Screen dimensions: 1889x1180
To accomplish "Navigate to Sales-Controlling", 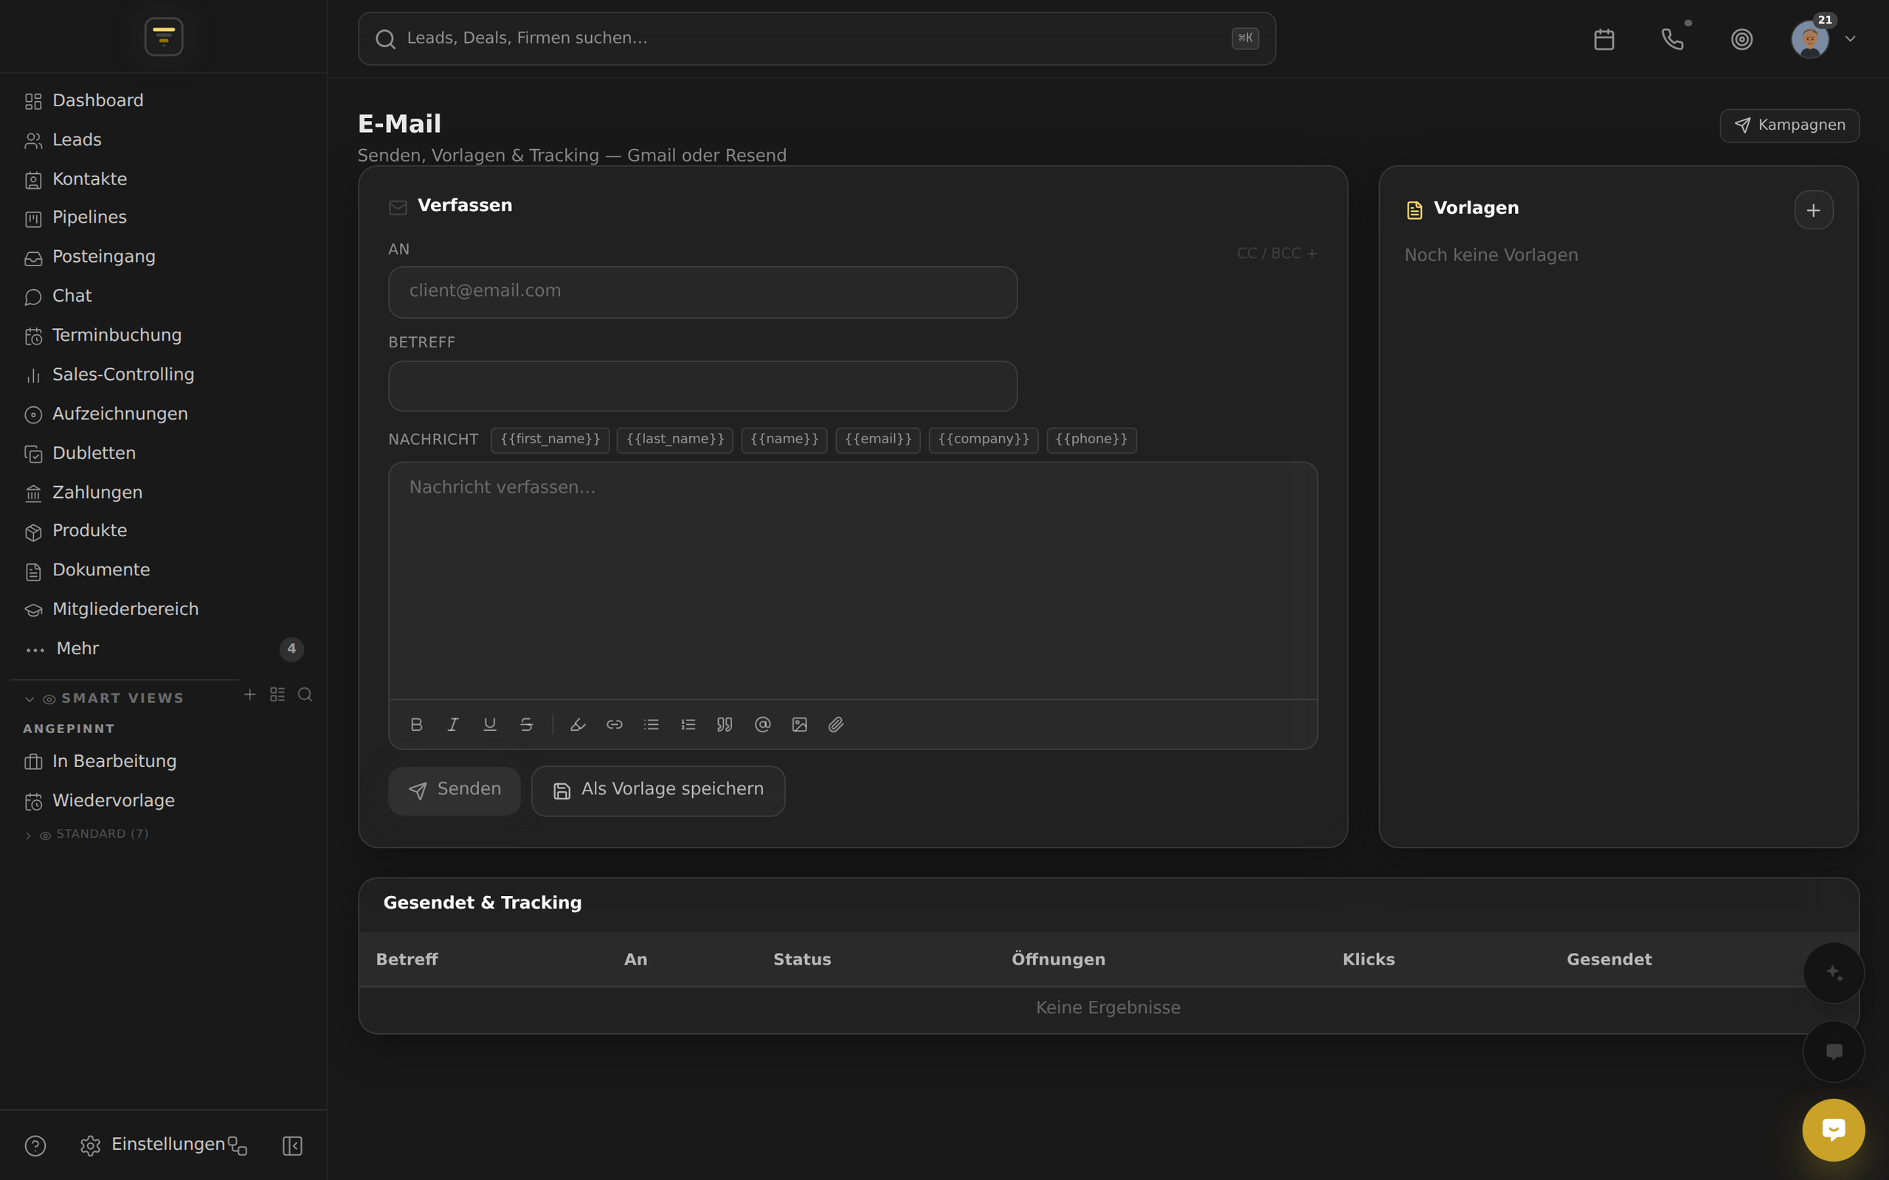I will [x=164, y=375].
